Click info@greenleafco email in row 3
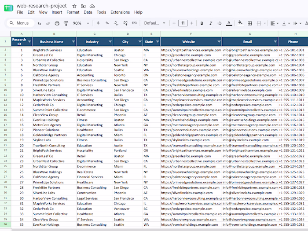 246,55
